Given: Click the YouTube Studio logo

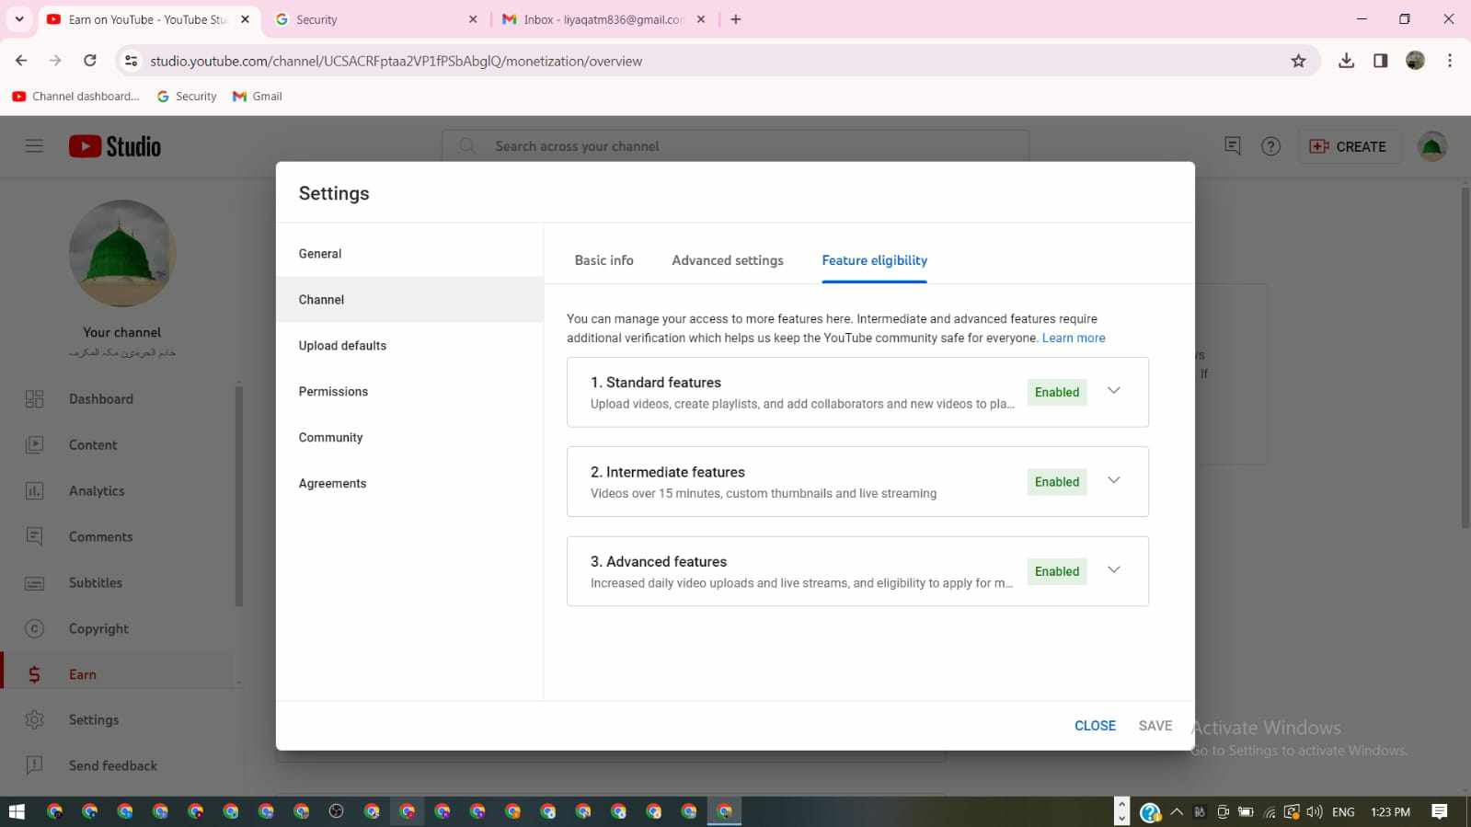Looking at the screenshot, I should click(x=115, y=146).
